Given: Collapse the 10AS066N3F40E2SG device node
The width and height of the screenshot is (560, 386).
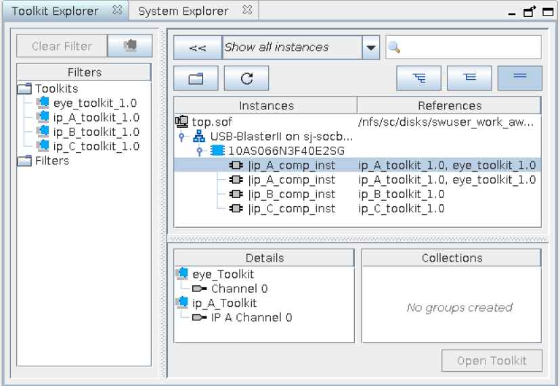Looking at the screenshot, I should [x=200, y=151].
